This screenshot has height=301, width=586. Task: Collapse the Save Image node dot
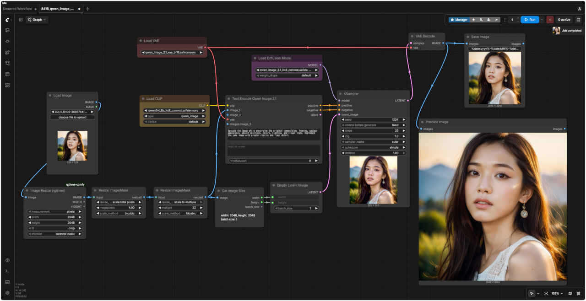(468, 37)
